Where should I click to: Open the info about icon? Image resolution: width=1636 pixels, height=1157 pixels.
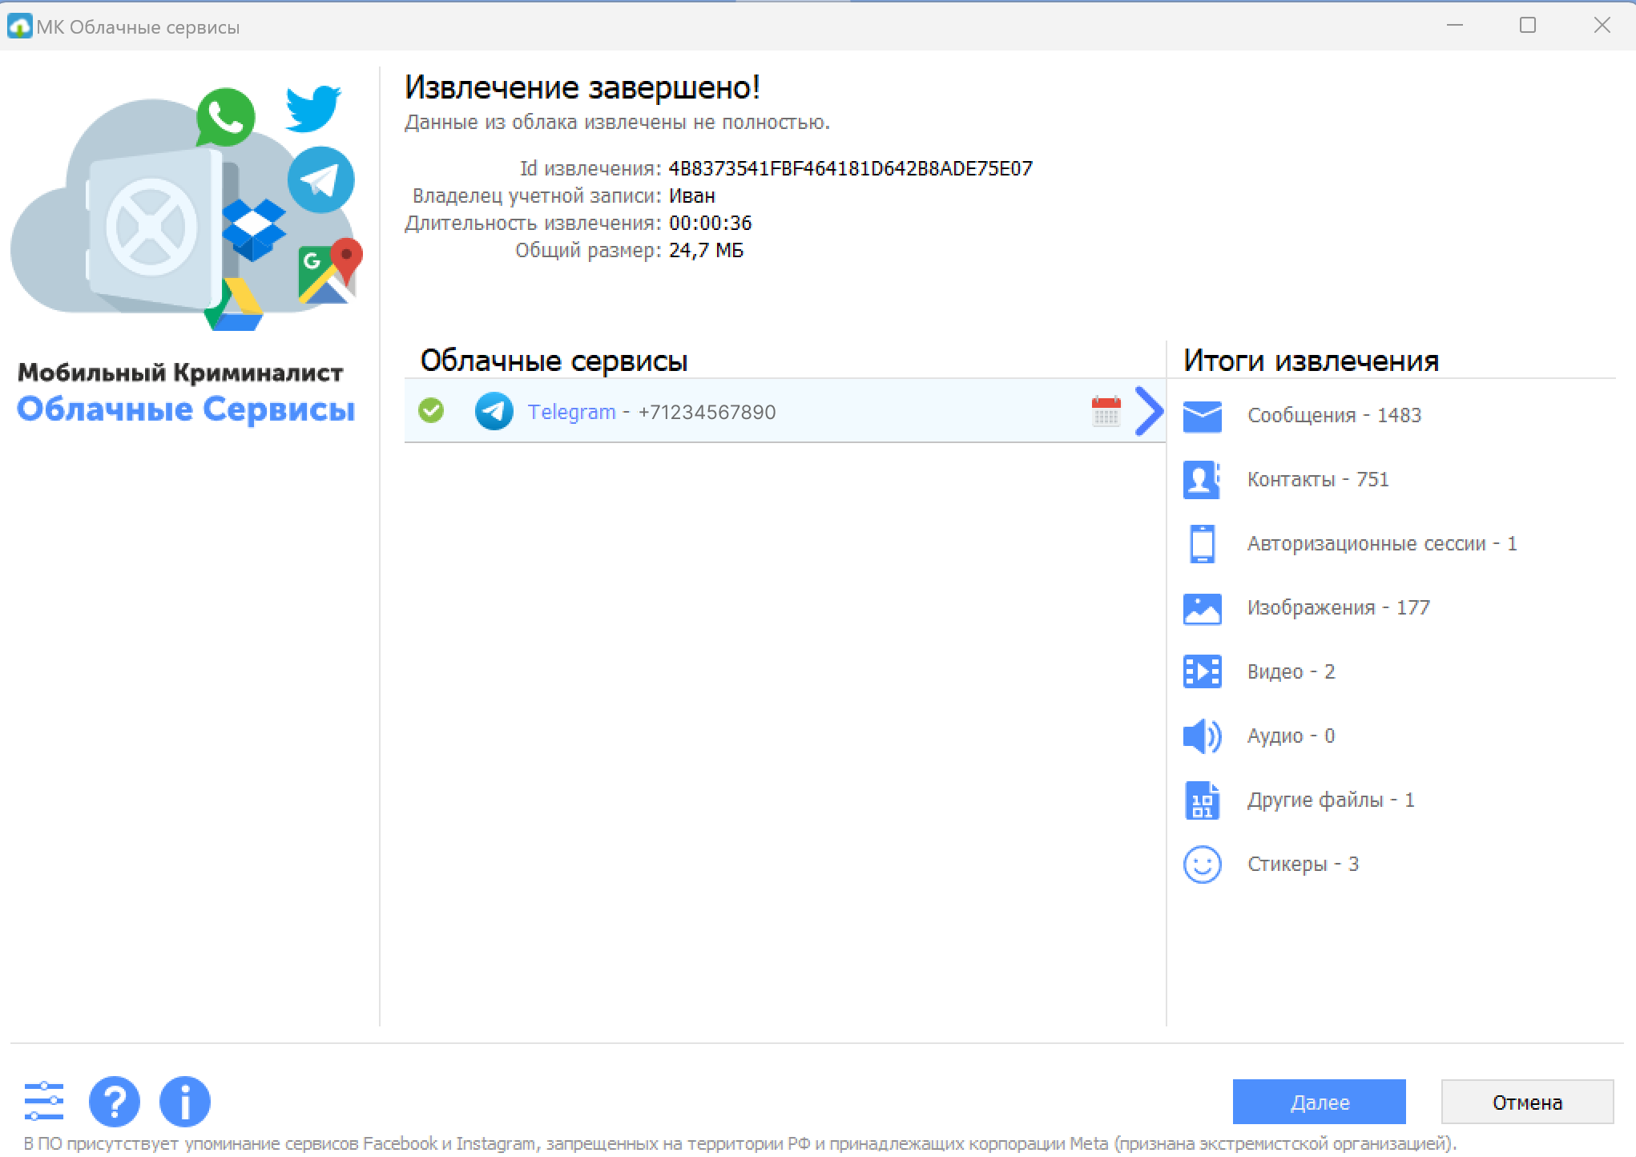click(x=184, y=1101)
